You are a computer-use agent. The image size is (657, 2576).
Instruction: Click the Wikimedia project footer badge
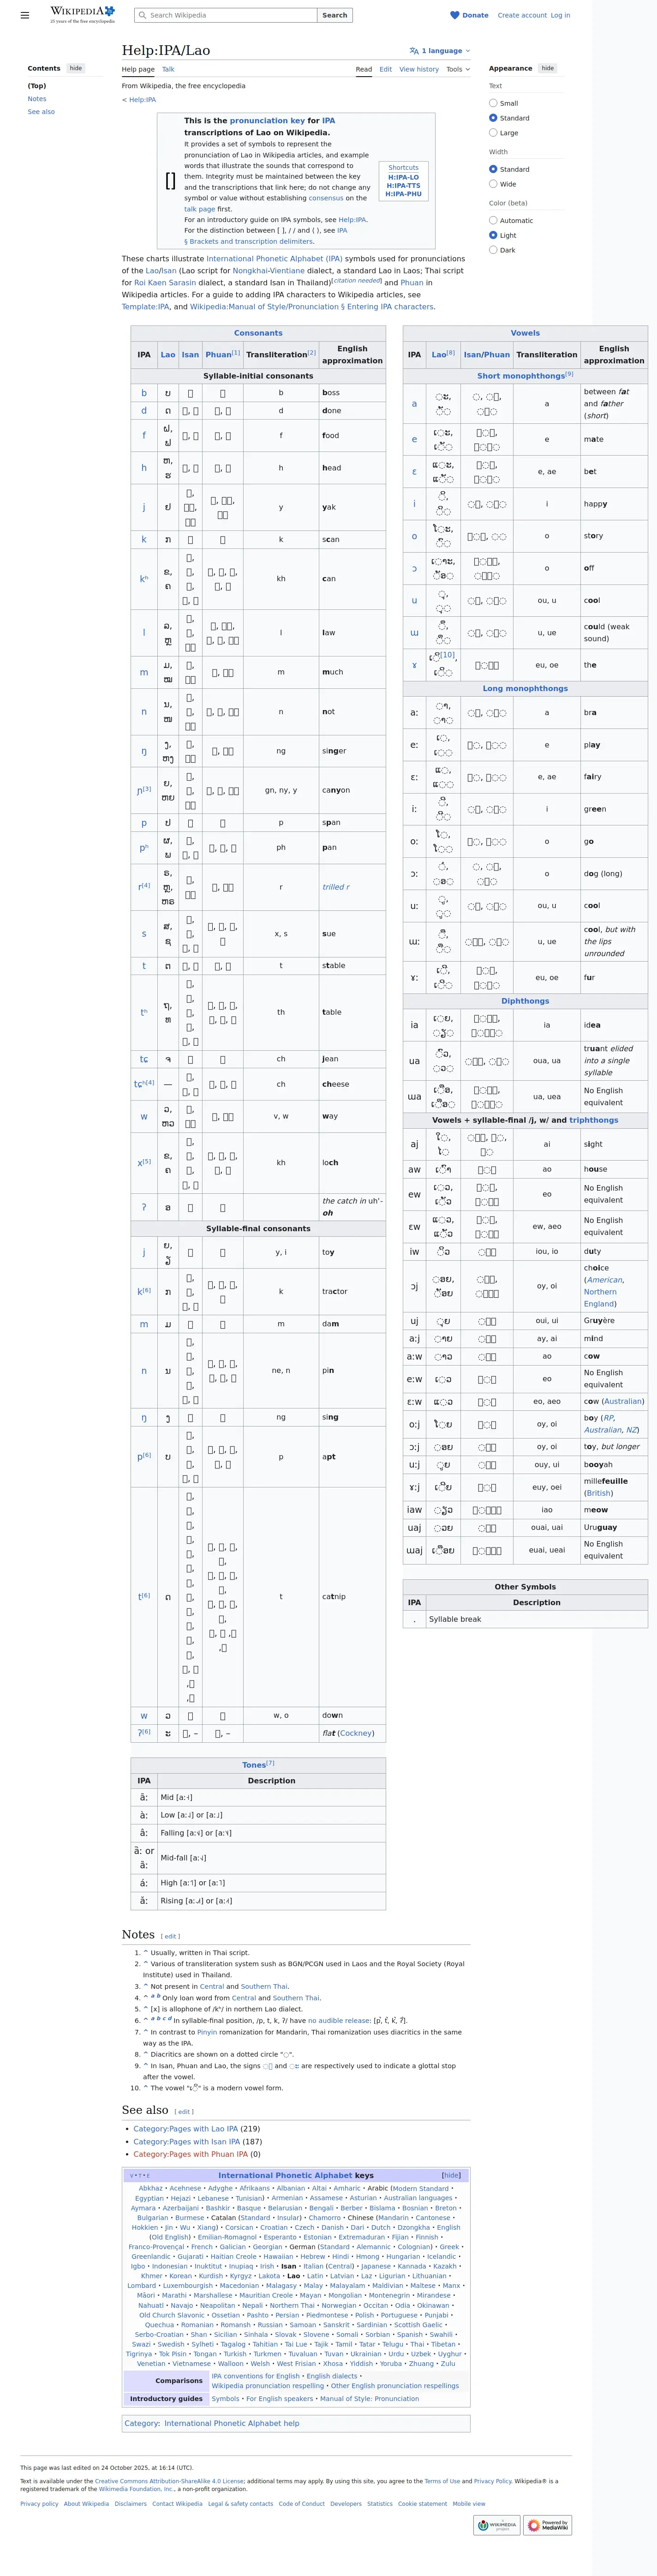pyautogui.click(x=497, y=2525)
